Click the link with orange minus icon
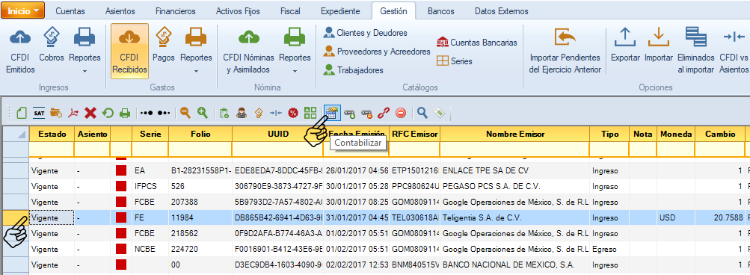 tap(367, 113)
